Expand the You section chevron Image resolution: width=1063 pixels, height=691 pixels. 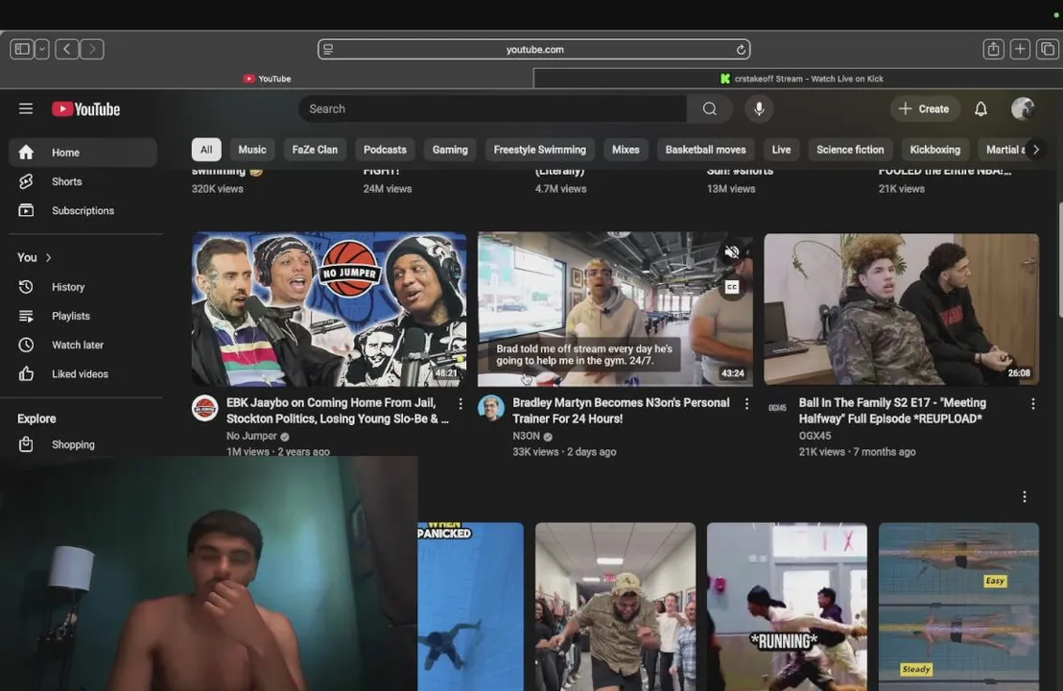[x=49, y=257]
